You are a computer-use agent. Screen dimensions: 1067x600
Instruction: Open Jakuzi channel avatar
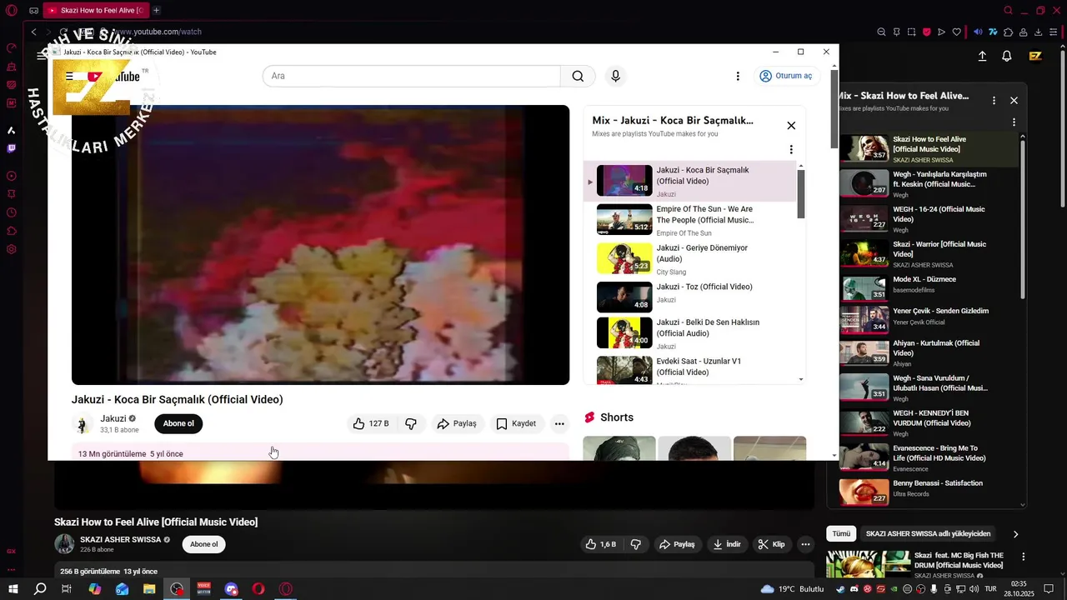[x=83, y=424]
